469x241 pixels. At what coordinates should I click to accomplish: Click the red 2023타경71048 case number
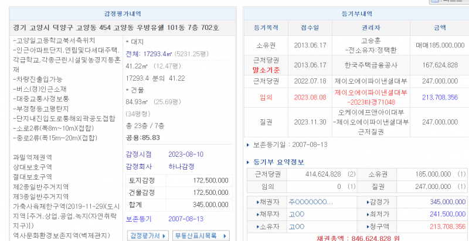pos(371,101)
